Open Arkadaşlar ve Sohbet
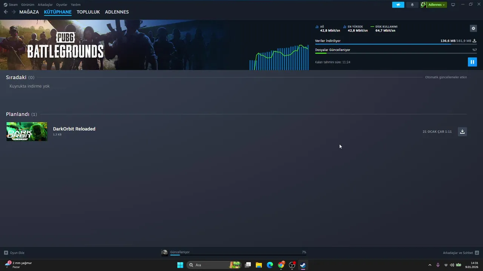 (x=458, y=253)
